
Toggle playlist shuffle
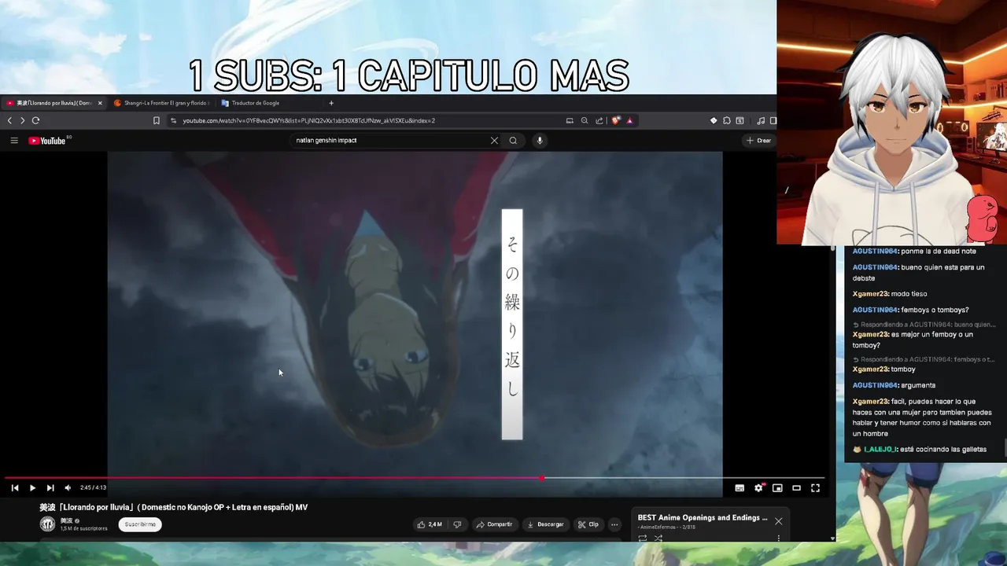[658, 538]
